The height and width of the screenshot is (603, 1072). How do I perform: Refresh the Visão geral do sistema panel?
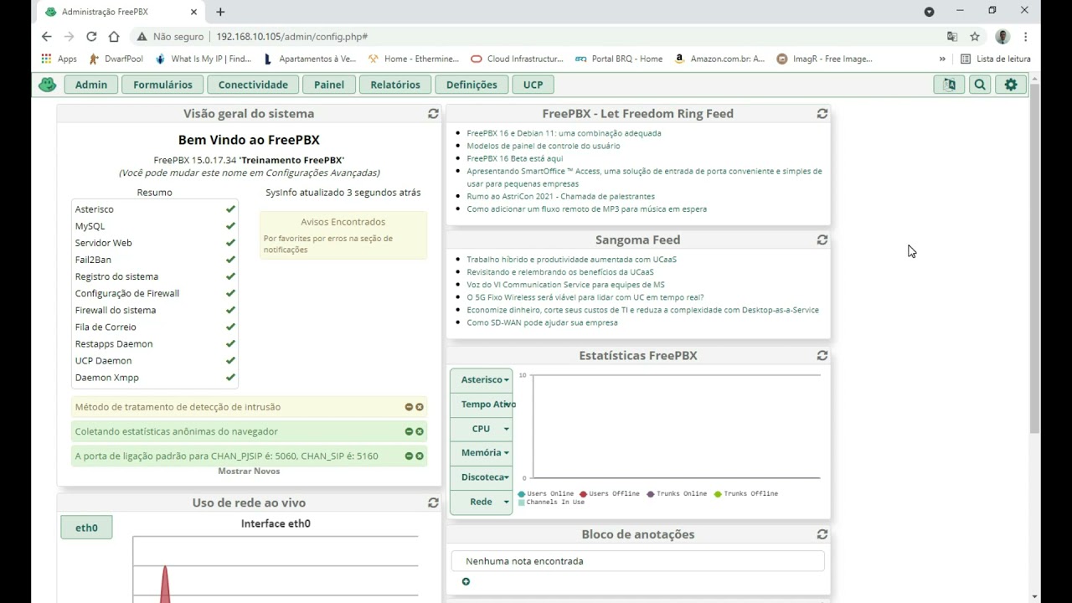tap(433, 114)
